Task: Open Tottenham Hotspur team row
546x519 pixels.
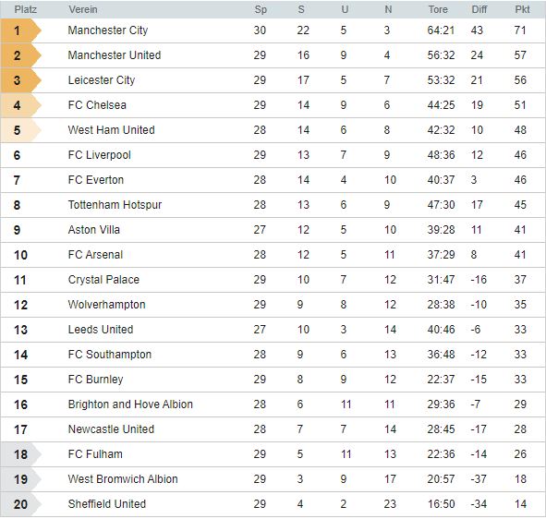Action: click(x=115, y=205)
